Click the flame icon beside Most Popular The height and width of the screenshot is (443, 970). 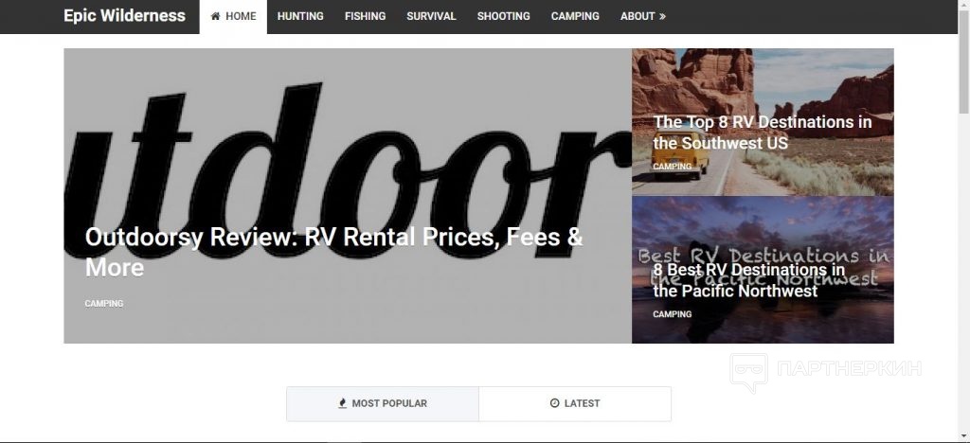(x=343, y=403)
